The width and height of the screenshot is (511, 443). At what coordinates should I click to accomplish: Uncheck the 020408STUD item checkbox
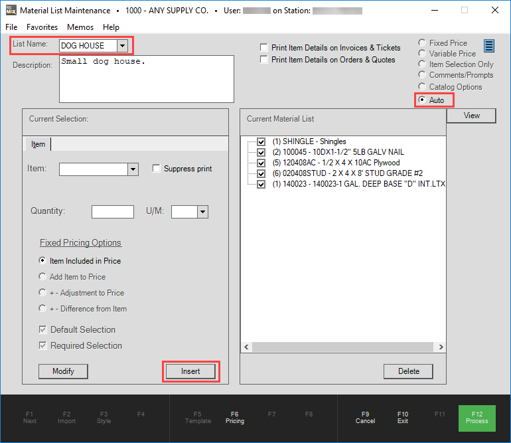pos(261,173)
